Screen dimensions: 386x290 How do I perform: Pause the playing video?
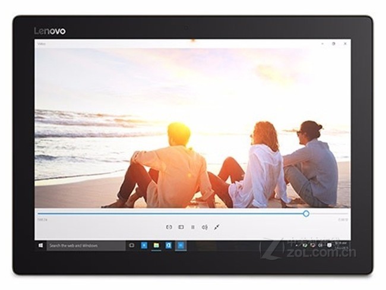pyautogui.click(x=193, y=227)
